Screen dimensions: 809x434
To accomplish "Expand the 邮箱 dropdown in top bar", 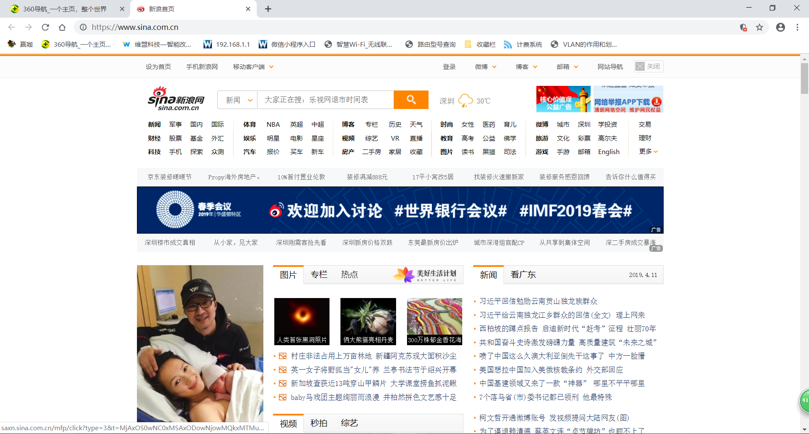I will 567,67.
